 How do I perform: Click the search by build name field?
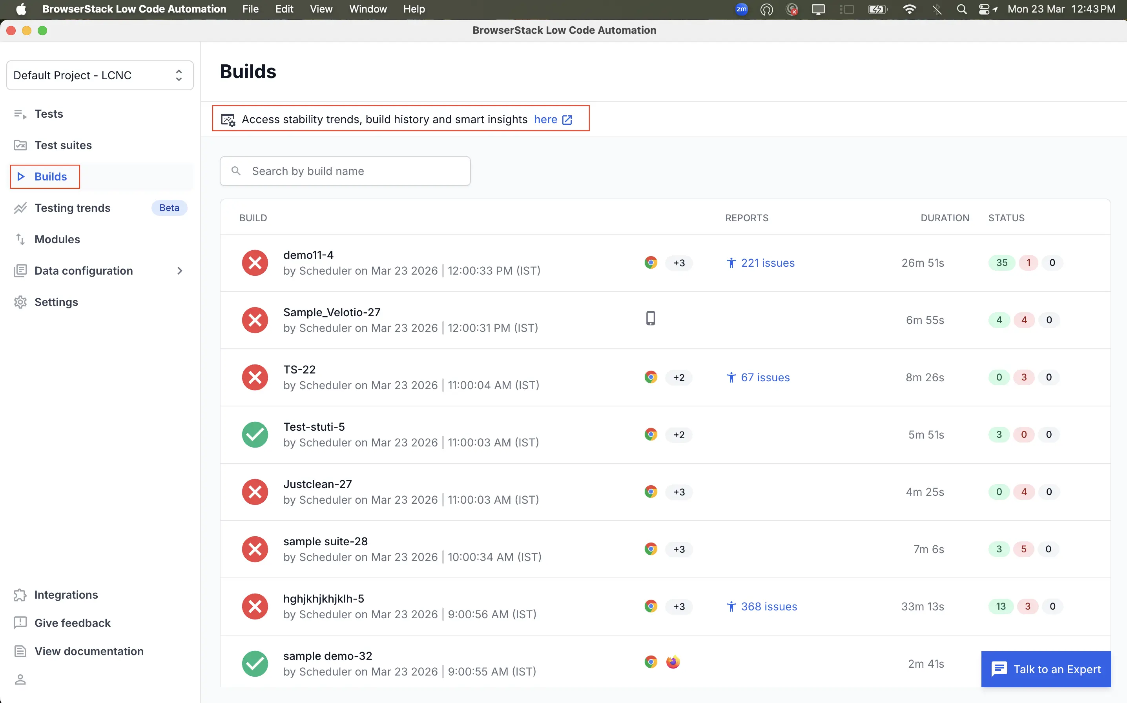click(345, 171)
